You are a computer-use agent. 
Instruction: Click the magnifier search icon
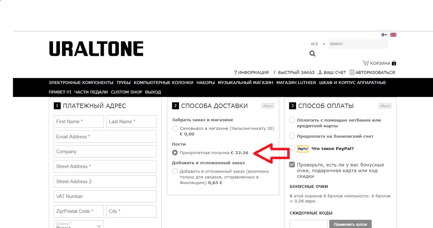click(x=312, y=53)
